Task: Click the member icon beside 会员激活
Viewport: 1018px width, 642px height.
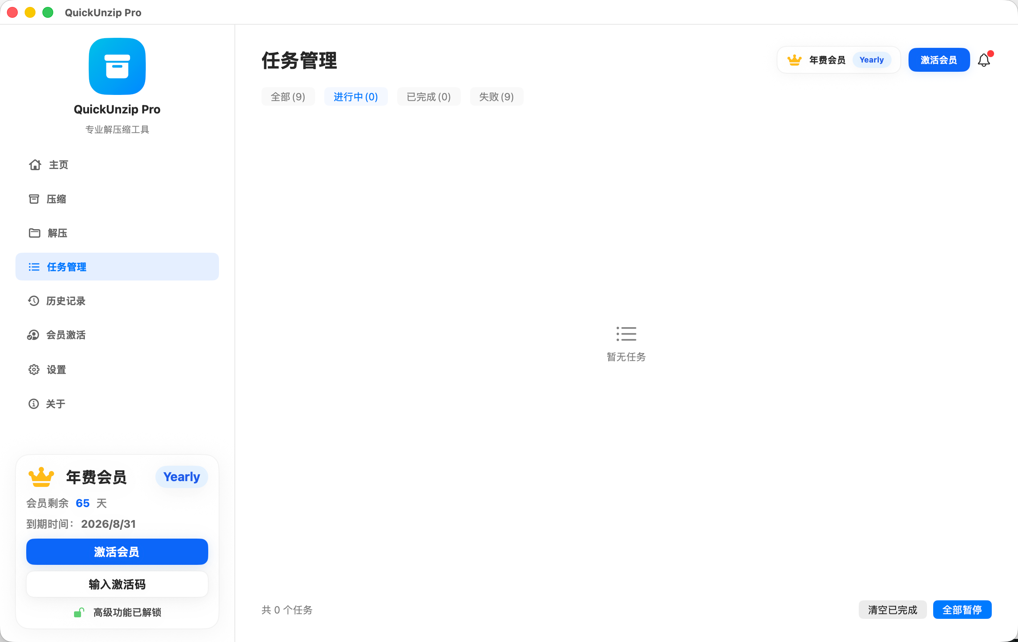Action: point(33,335)
